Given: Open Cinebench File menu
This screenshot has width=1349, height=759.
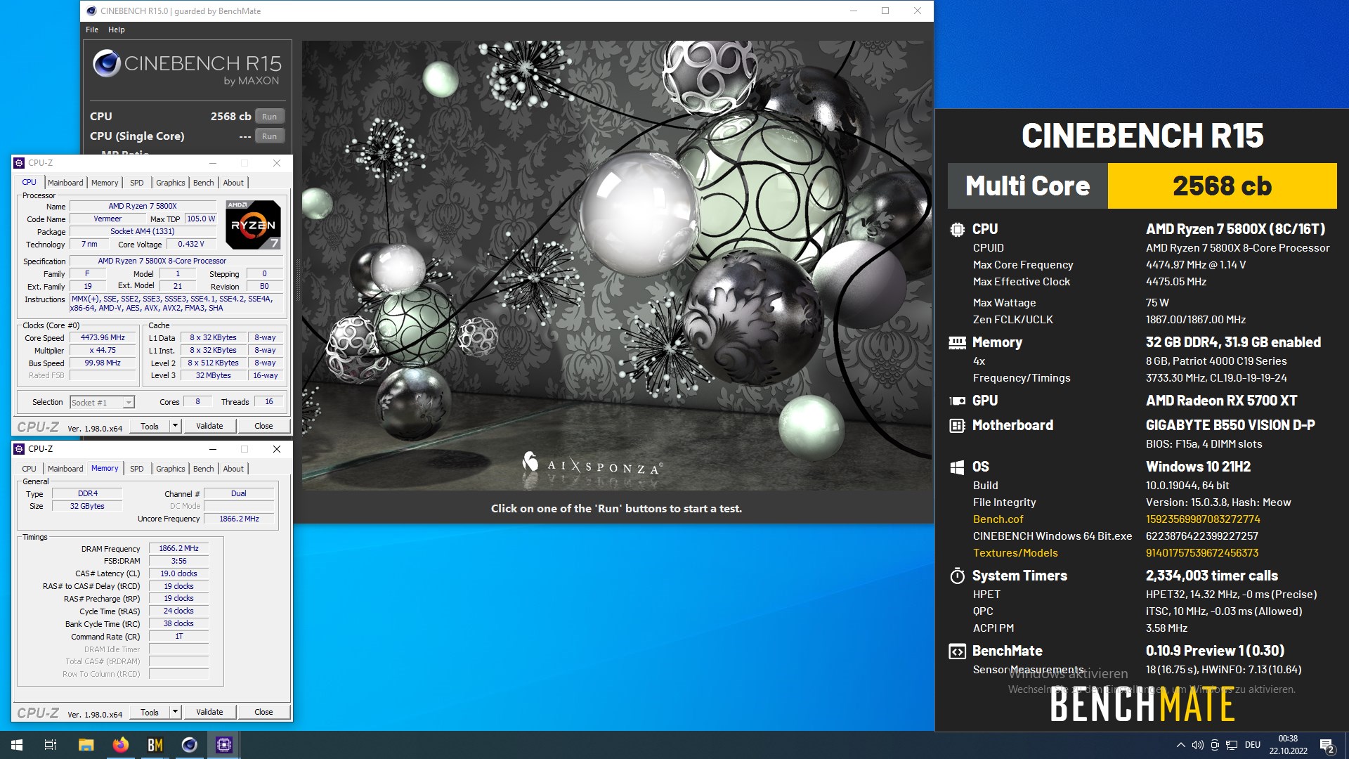Looking at the screenshot, I should point(92,30).
